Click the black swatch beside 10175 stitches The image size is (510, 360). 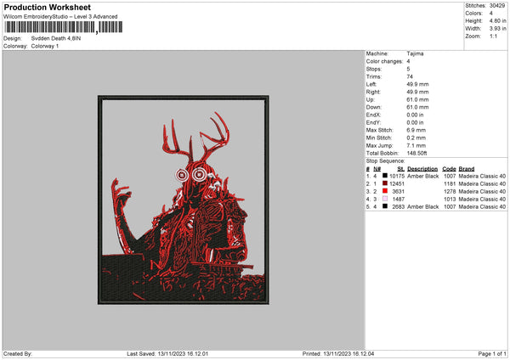[x=385, y=176]
